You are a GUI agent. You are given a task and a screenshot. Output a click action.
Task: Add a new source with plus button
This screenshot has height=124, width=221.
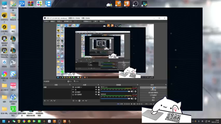point(73,101)
